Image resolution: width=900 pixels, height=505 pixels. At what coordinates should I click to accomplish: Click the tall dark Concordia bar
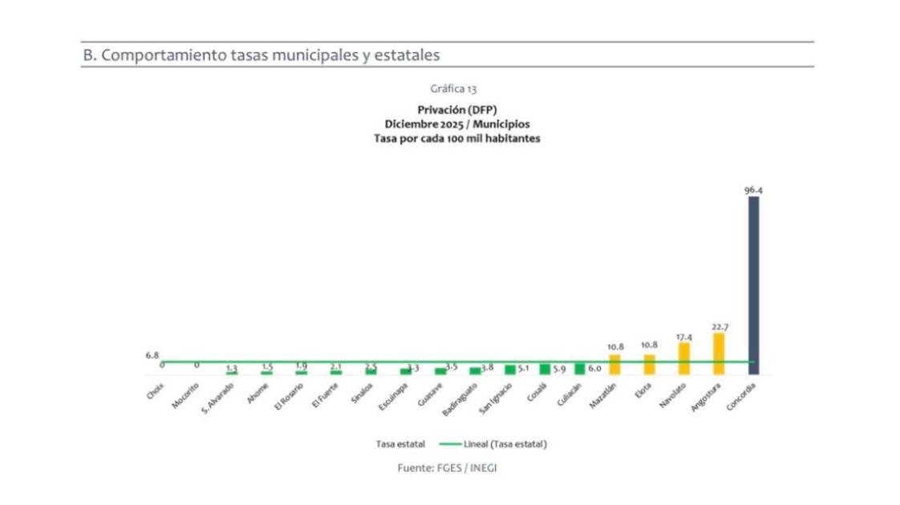[x=753, y=285]
